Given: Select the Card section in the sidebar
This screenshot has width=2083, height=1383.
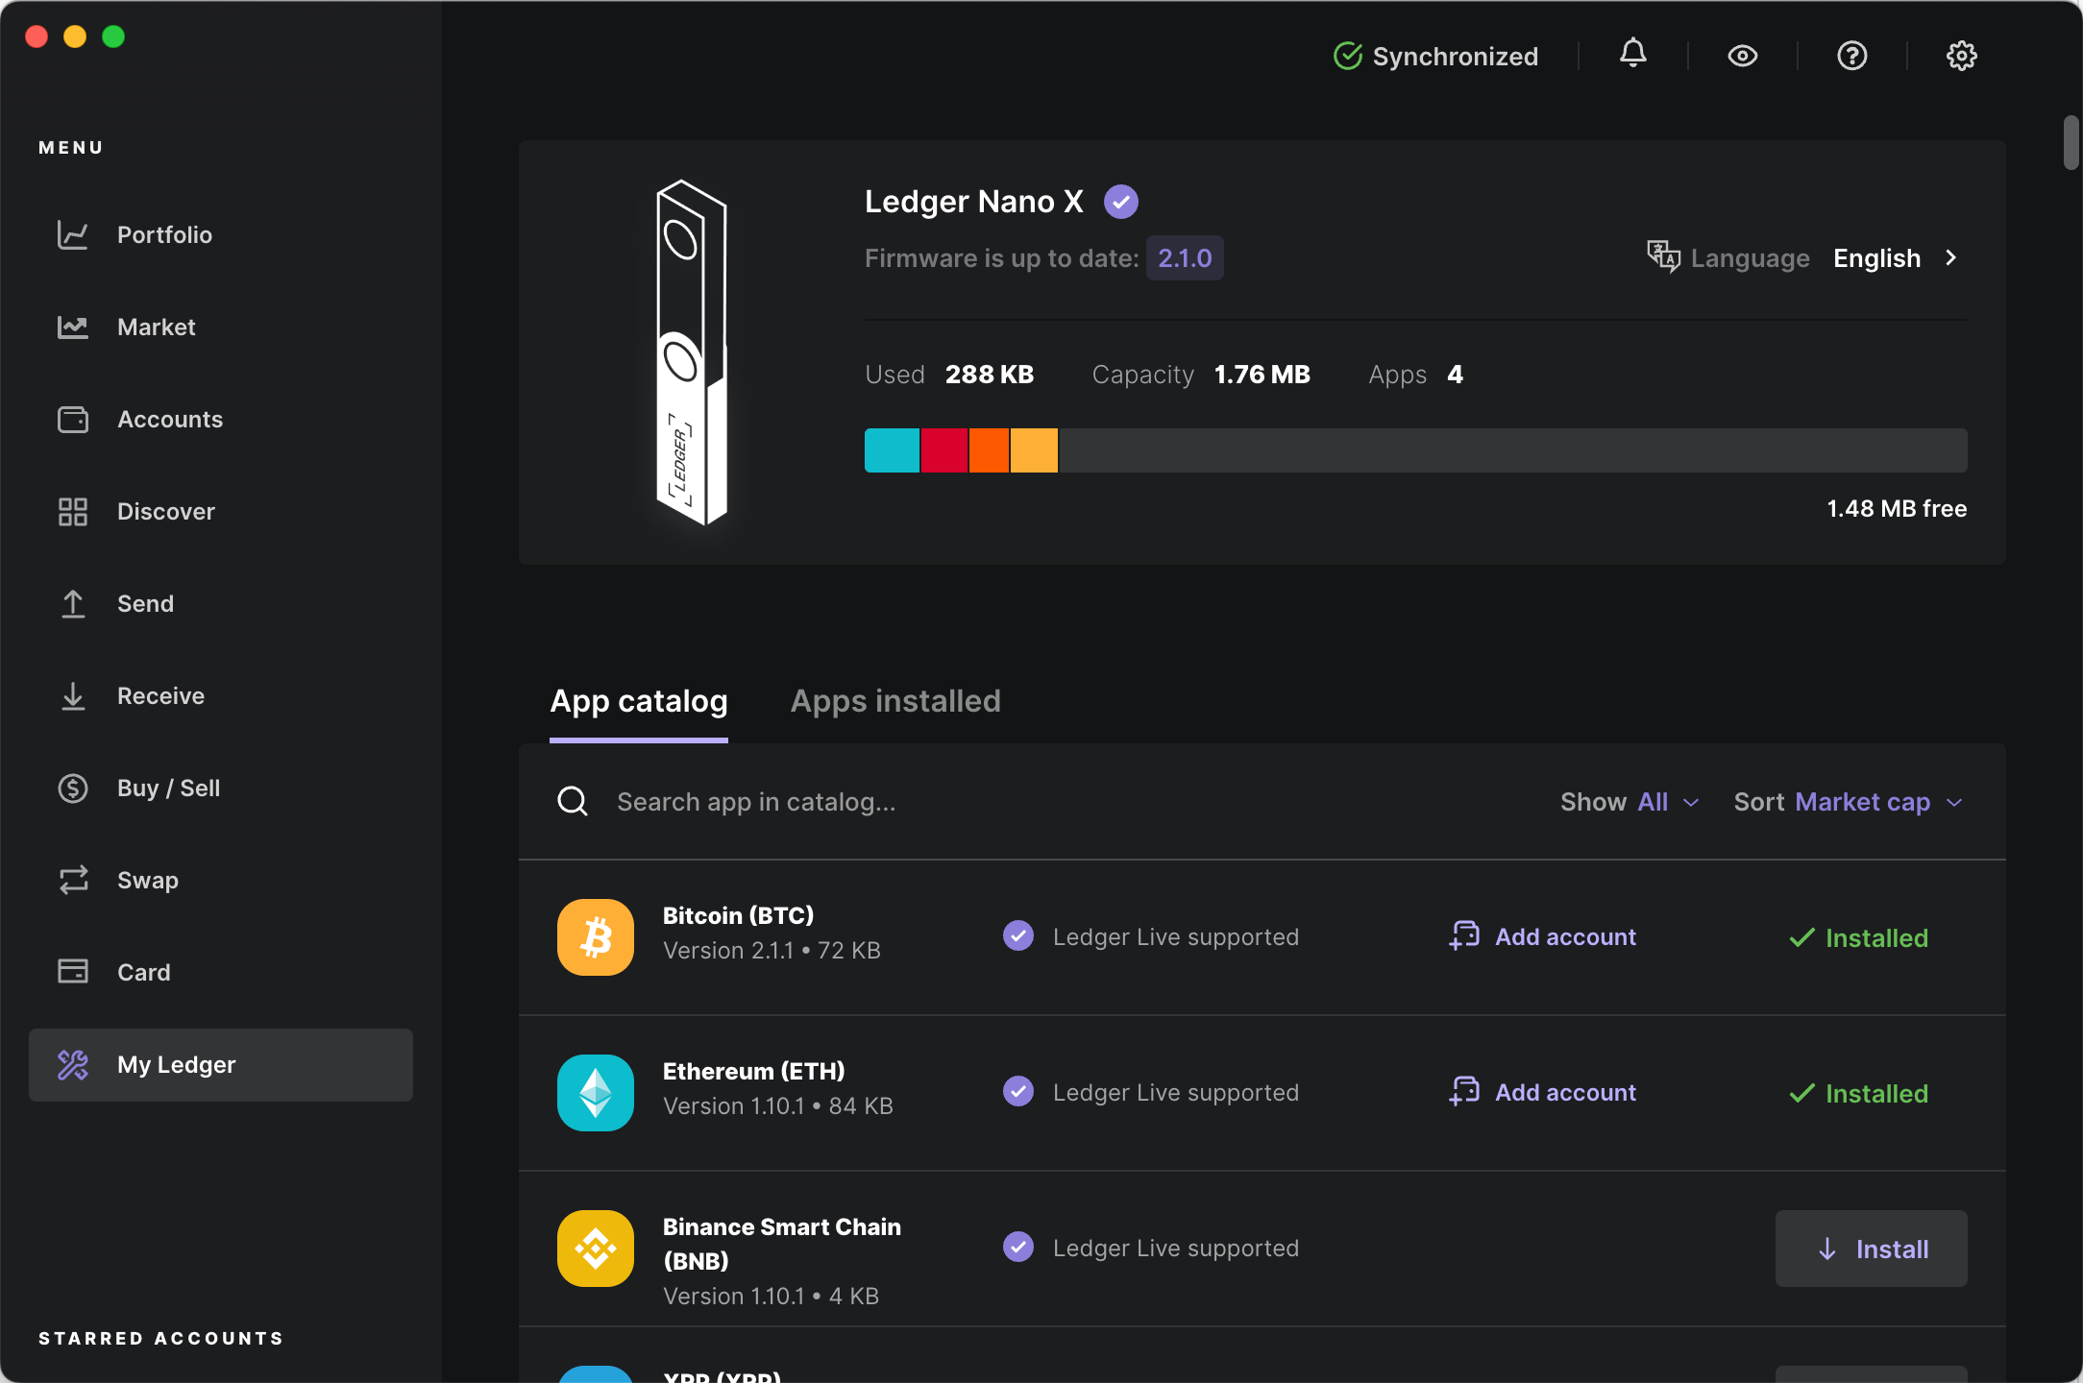Looking at the screenshot, I should pyautogui.click(x=143, y=972).
